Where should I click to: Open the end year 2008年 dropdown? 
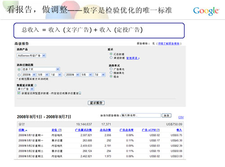(72, 75)
